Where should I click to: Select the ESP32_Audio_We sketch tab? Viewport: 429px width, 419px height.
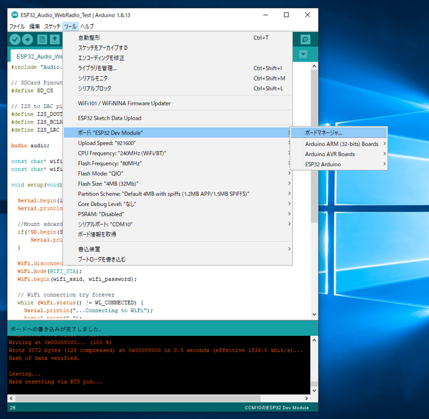click(x=37, y=56)
